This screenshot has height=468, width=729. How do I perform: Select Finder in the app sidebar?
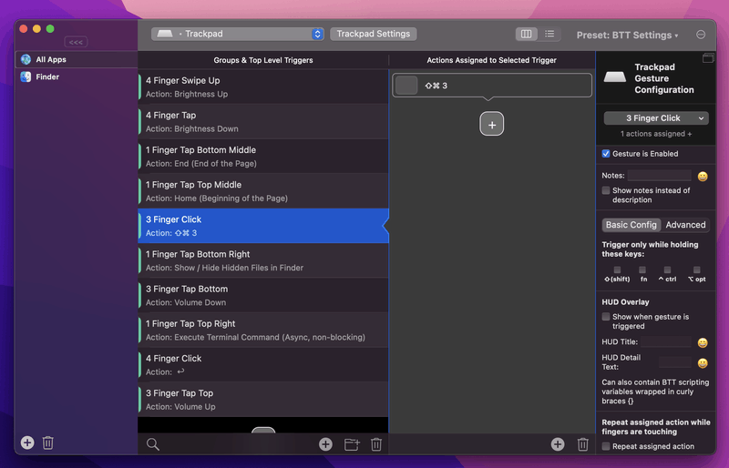77,76
